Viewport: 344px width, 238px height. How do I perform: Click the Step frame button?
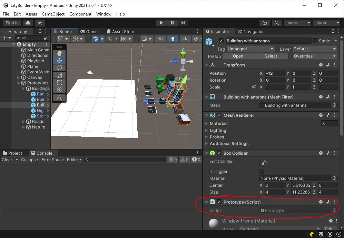coord(183,23)
